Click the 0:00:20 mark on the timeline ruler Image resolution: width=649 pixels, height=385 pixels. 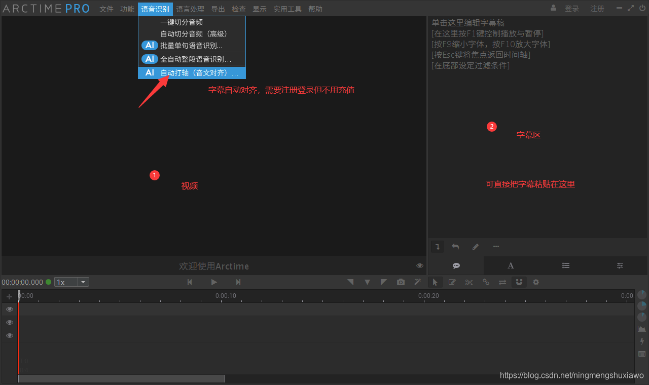coord(428,296)
